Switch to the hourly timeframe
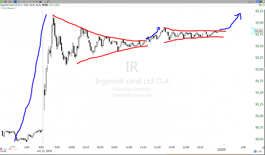This screenshot has height=155, width=265. pyautogui.click(x=28, y=2)
